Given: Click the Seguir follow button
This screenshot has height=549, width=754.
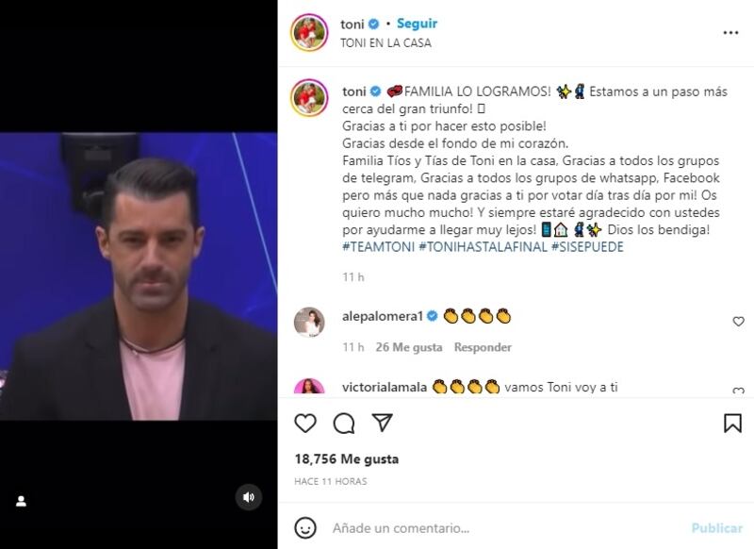Looking at the screenshot, I should pos(417,24).
